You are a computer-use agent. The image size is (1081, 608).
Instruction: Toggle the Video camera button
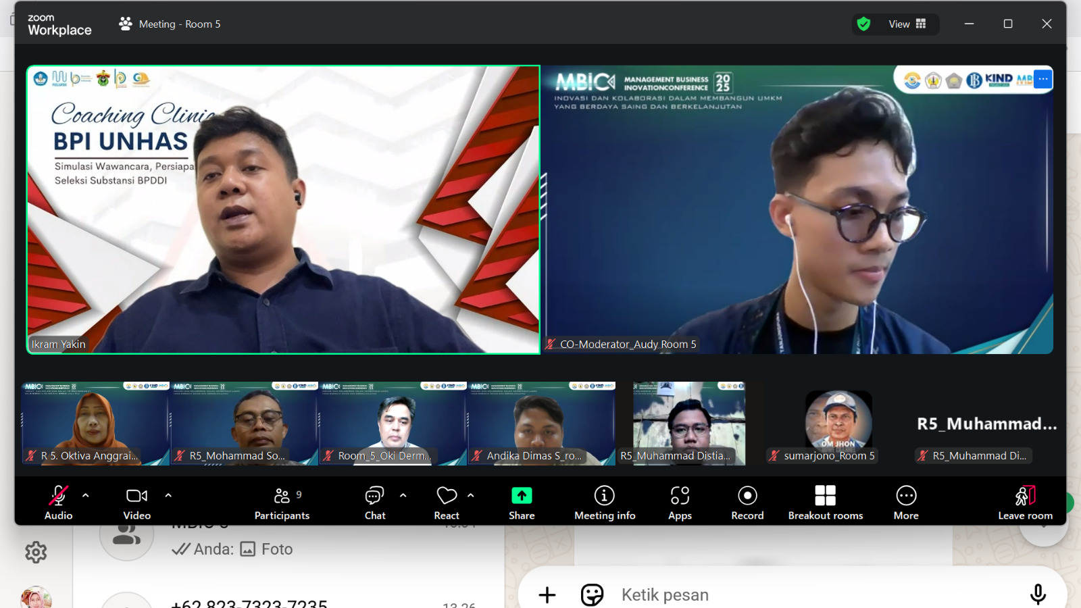136,502
